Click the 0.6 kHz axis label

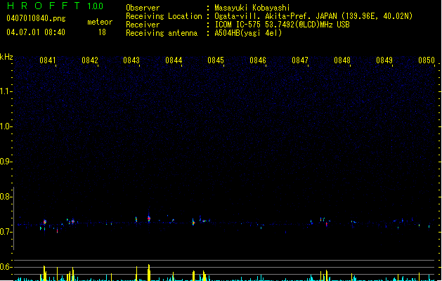(x=6, y=267)
